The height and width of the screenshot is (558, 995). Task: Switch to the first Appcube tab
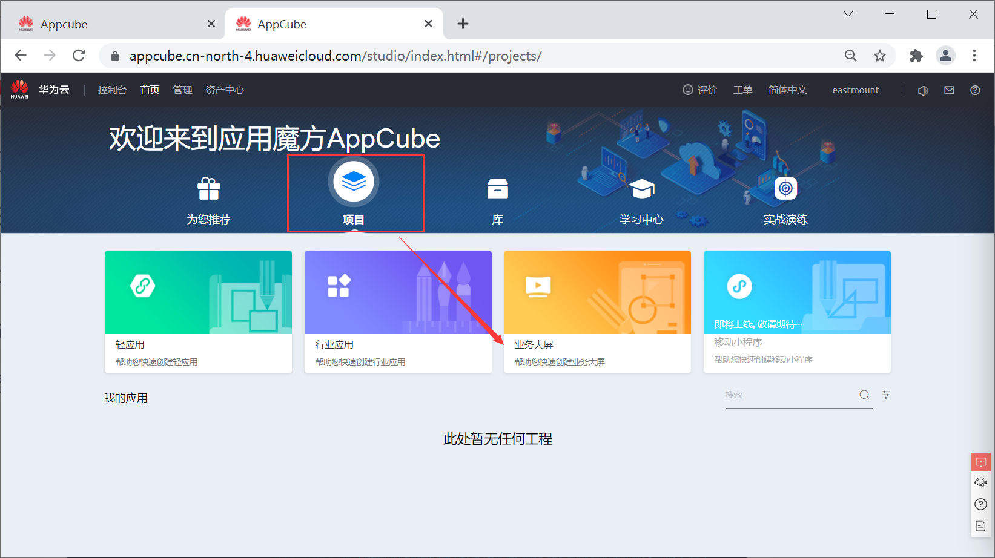113,24
